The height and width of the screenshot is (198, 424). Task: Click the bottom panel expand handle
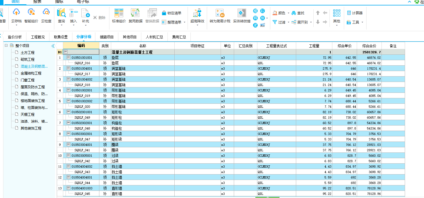[x=267, y=197]
